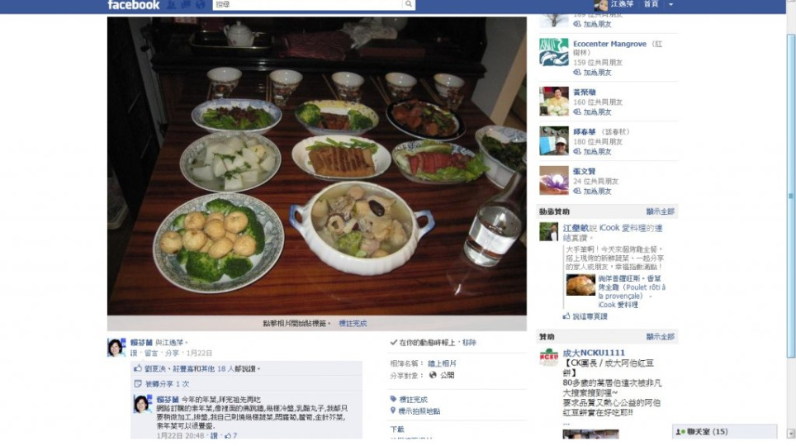
Task: Click the 移除 link next to timeline status
Action: point(469,343)
